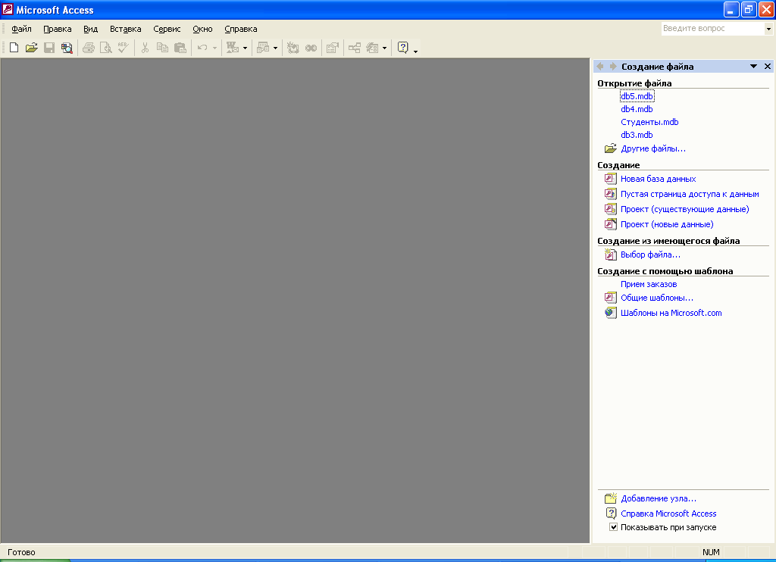776x562 pixels.
Task: Click the Готово status bar text
Action: point(21,552)
